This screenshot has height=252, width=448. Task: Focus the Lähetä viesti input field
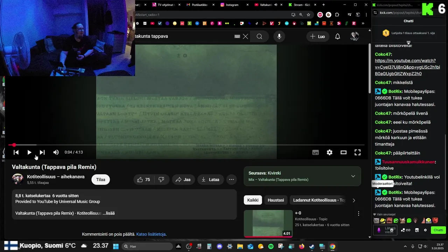[385, 230]
